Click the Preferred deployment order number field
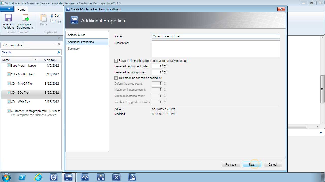 click(x=157, y=66)
